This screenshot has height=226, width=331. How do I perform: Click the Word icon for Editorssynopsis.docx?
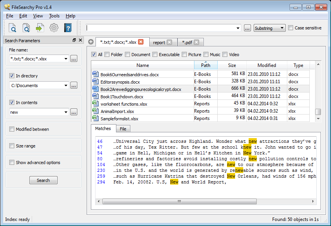click(96, 81)
